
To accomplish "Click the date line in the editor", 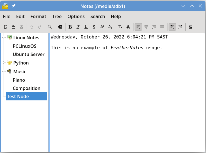I will (109, 37).
